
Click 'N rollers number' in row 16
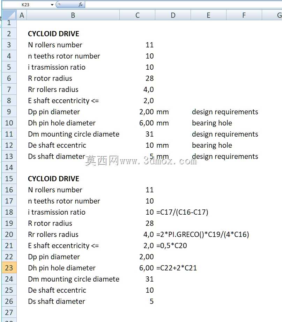coord(55,190)
